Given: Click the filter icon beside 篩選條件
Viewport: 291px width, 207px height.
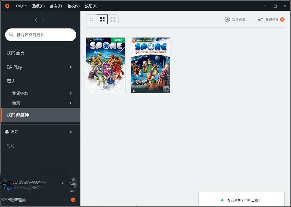Looking at the screenshot, I should coord(260,19).
